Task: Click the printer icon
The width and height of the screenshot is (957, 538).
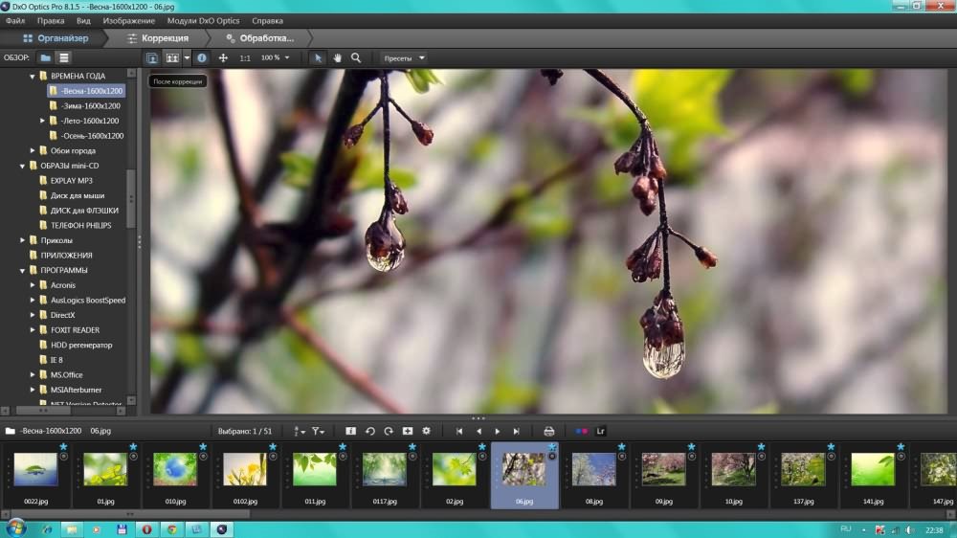Action: point(549,431)
